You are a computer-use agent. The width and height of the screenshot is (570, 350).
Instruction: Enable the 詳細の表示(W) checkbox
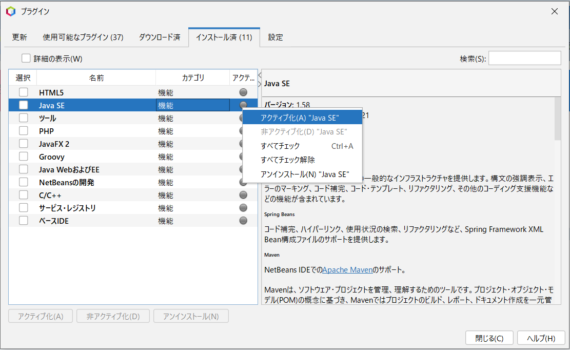26,58
